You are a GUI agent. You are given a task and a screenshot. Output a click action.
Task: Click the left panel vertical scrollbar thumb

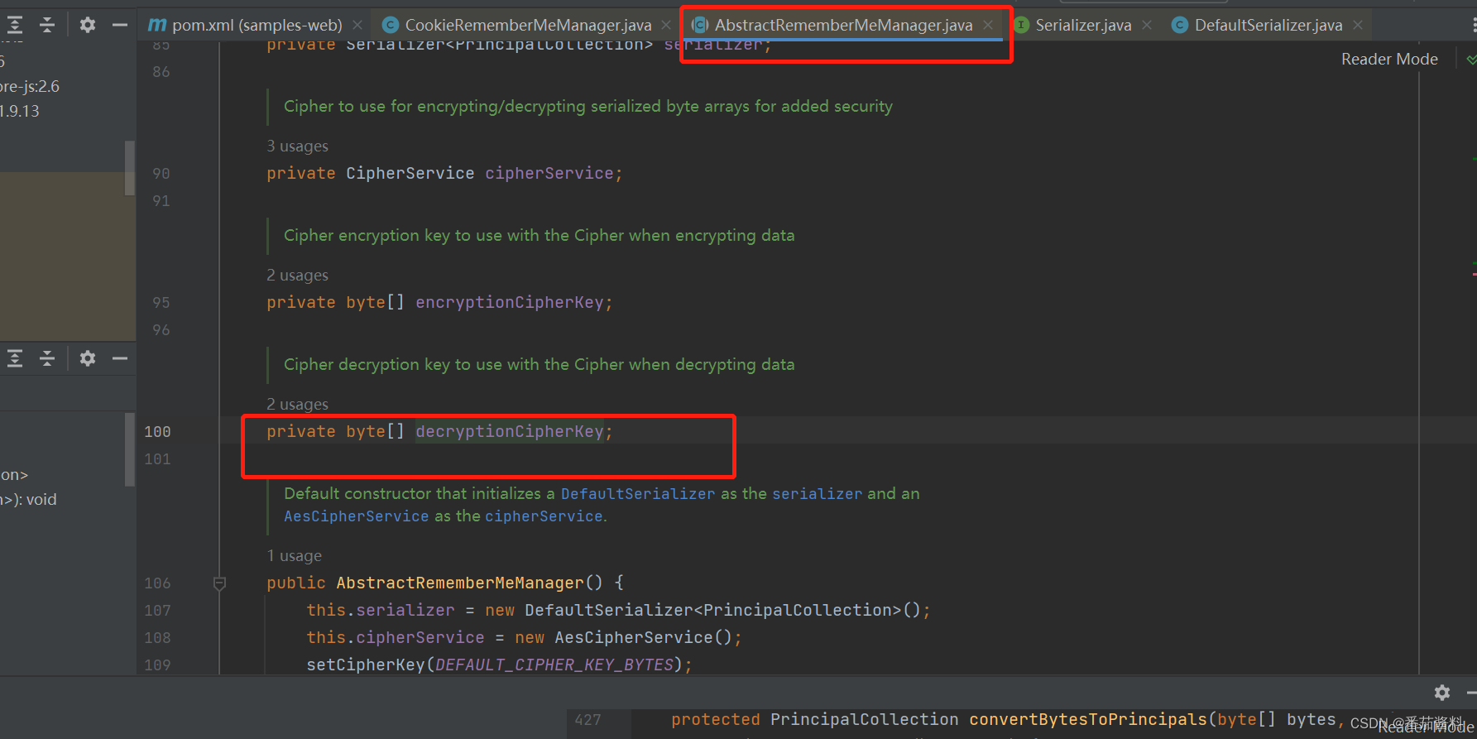click(130, 168)
